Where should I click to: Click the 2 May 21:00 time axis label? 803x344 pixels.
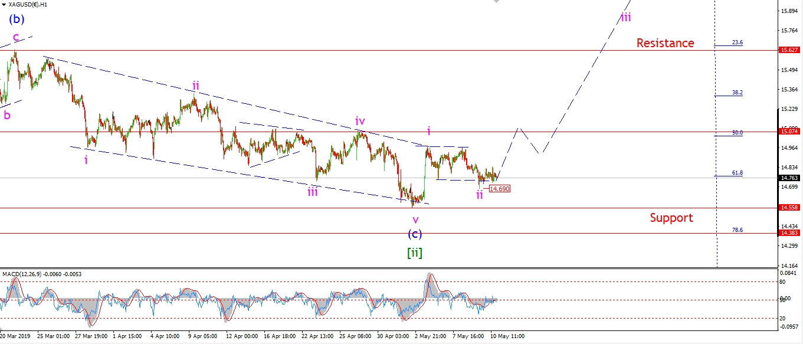coord(430,336)
